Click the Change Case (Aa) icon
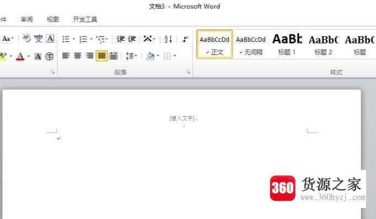Image resolution: width=376 pixels, height=219 pixels. click(x=6, y=39)
